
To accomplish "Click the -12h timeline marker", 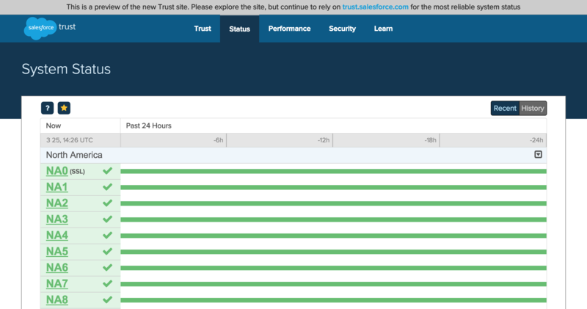I will tap(324, 140).
